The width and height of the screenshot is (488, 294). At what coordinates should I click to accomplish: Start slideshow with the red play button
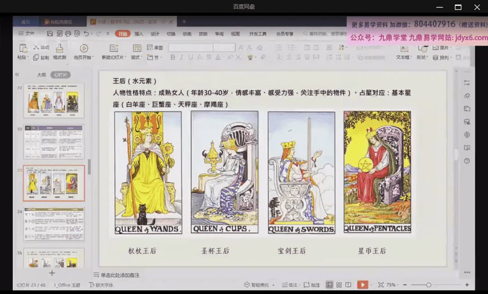tap(362, 285)
